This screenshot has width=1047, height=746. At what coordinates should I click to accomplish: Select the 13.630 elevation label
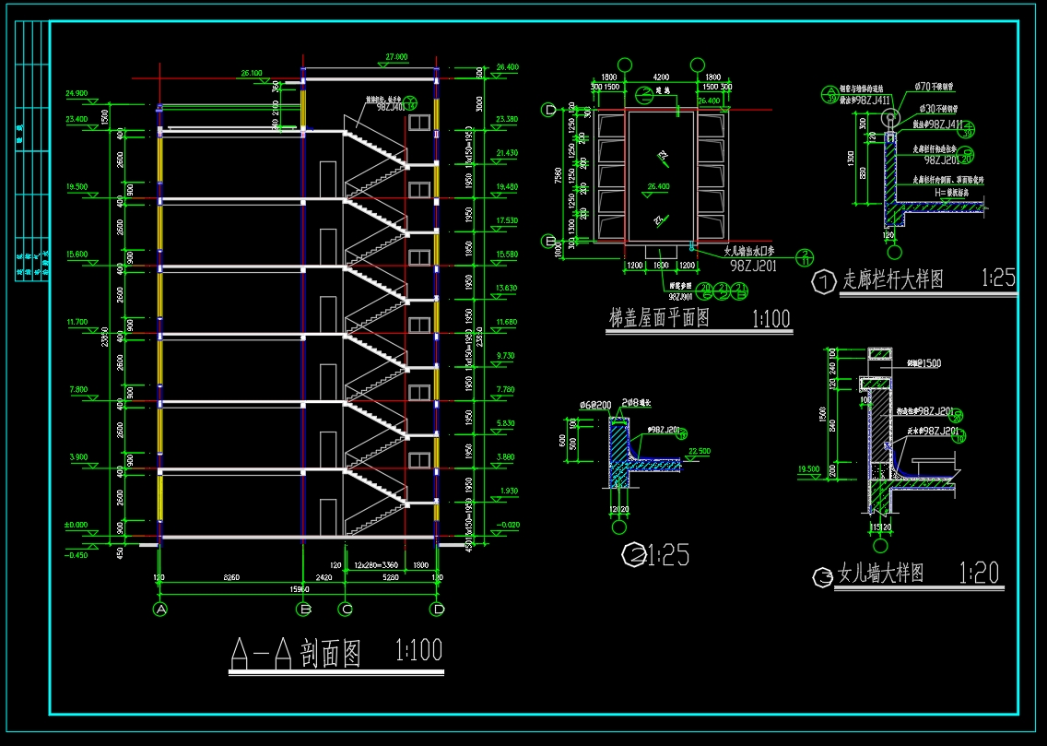(x=507, y=289)
